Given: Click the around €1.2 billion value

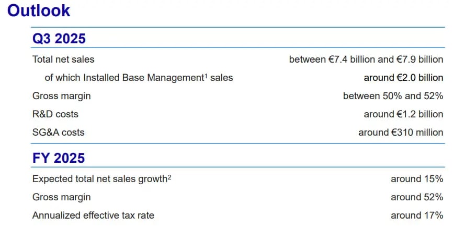Looking at the screenshot, I should (403, 114).
